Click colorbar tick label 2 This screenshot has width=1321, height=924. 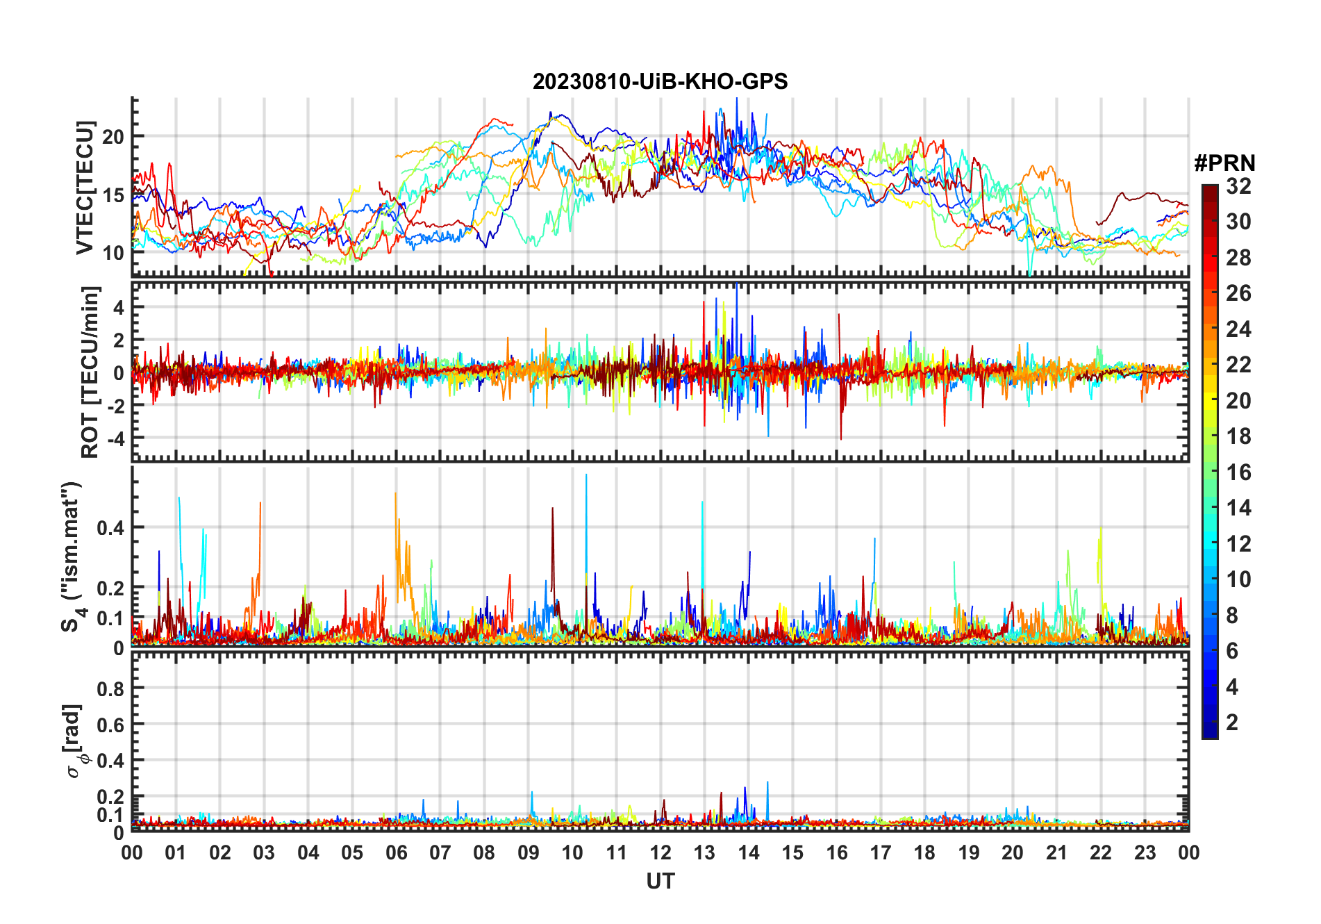(x=1232, y=723)
